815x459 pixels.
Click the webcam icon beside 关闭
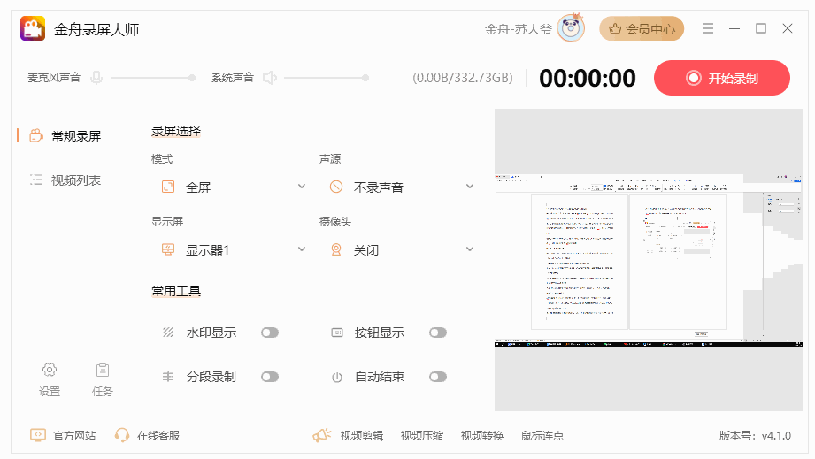click(x=336, y=249)
